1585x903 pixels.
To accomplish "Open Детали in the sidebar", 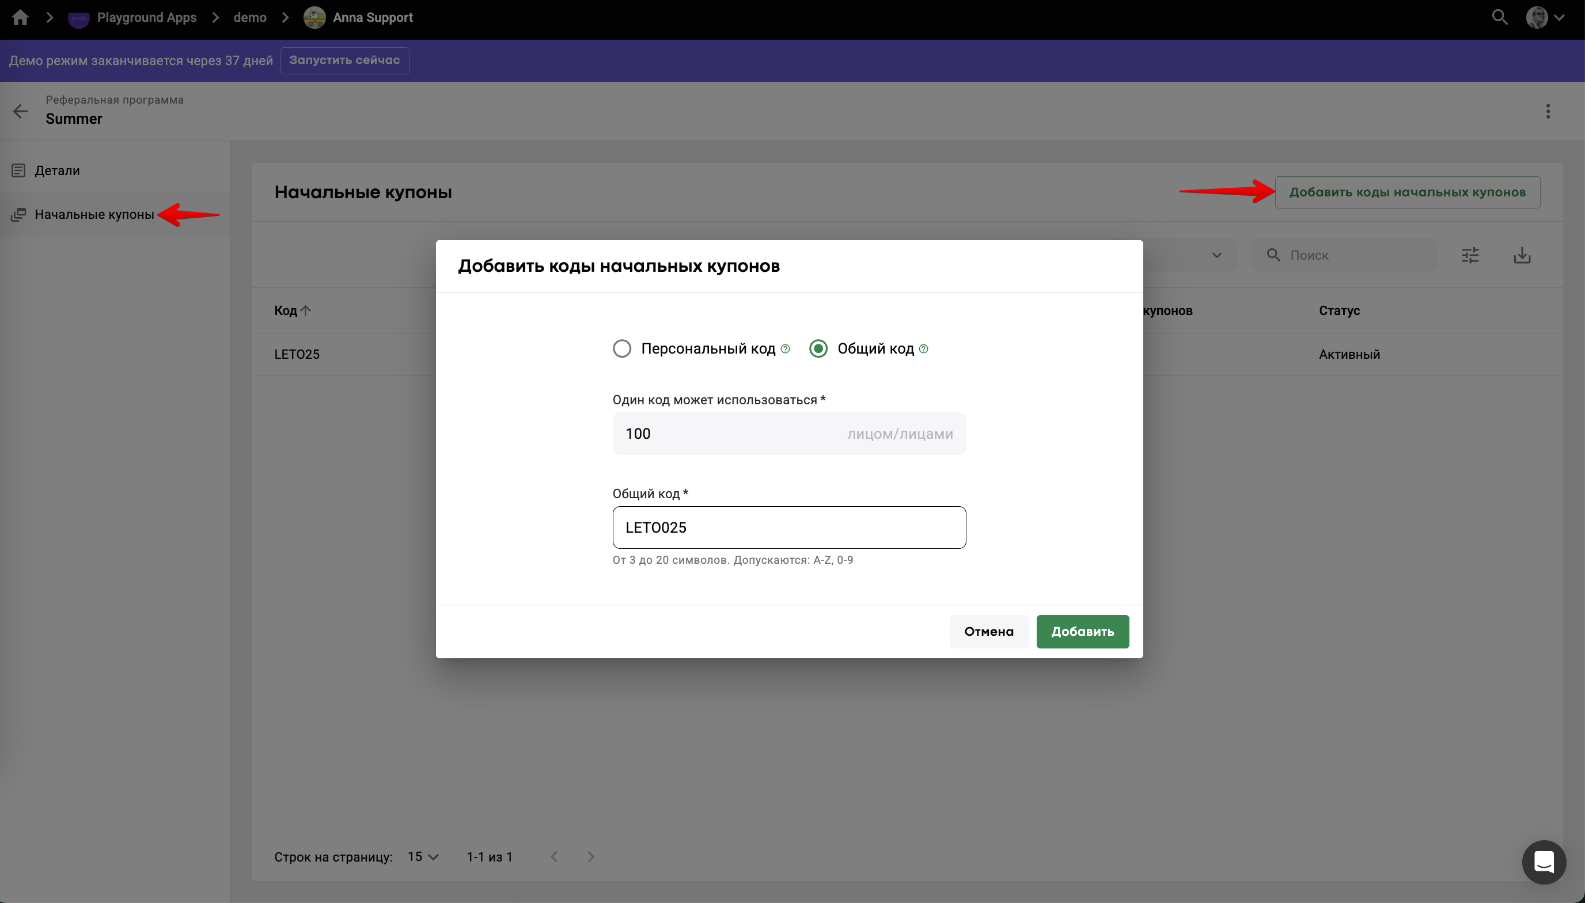I will click(57, 170).
